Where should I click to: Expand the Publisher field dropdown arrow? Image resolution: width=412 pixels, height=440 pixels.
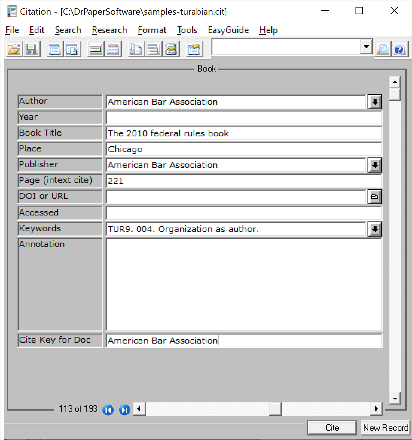click(x=374, y=165)
